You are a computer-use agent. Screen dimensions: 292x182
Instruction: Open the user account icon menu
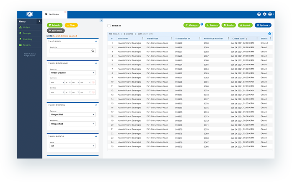270,14
